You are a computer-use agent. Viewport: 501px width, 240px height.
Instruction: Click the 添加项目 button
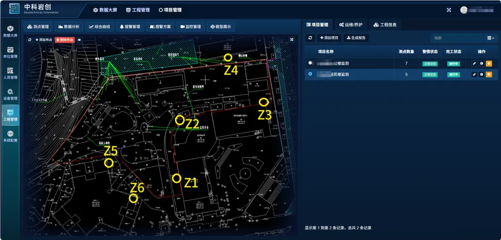pos(329,38)
